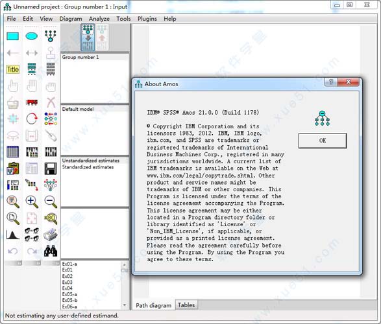Image resolution: width=381 pixels, height=324 pixels.
Task: Select the erase objects X tool
Action: point(51,102)
